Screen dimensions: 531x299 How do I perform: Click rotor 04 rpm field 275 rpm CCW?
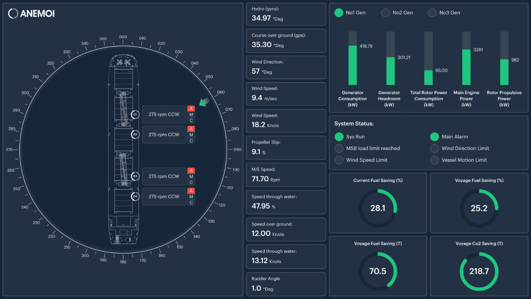pyautogui.click(x=164, y=197)
